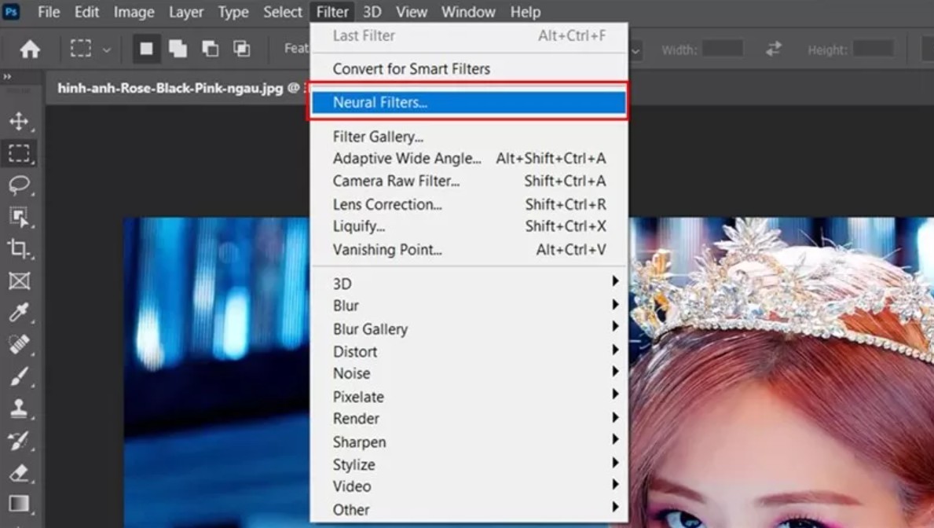
Task: Select the Gradient tool
Action: 18,504
